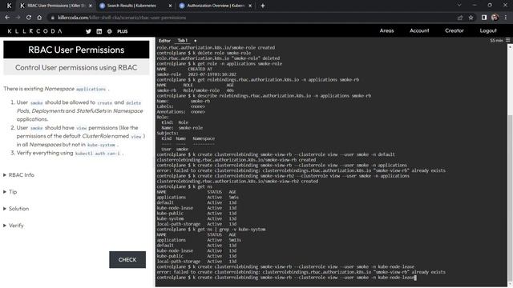Expand the RBAC Info section
This screenshot has width=513, height=288.
18,175
